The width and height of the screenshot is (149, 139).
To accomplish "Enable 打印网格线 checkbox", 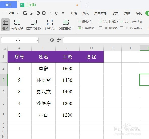I will (101, 28).
